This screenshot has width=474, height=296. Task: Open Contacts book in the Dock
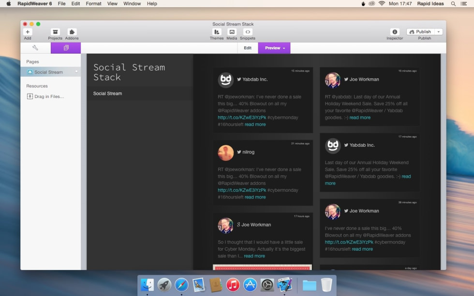point(216,284)
